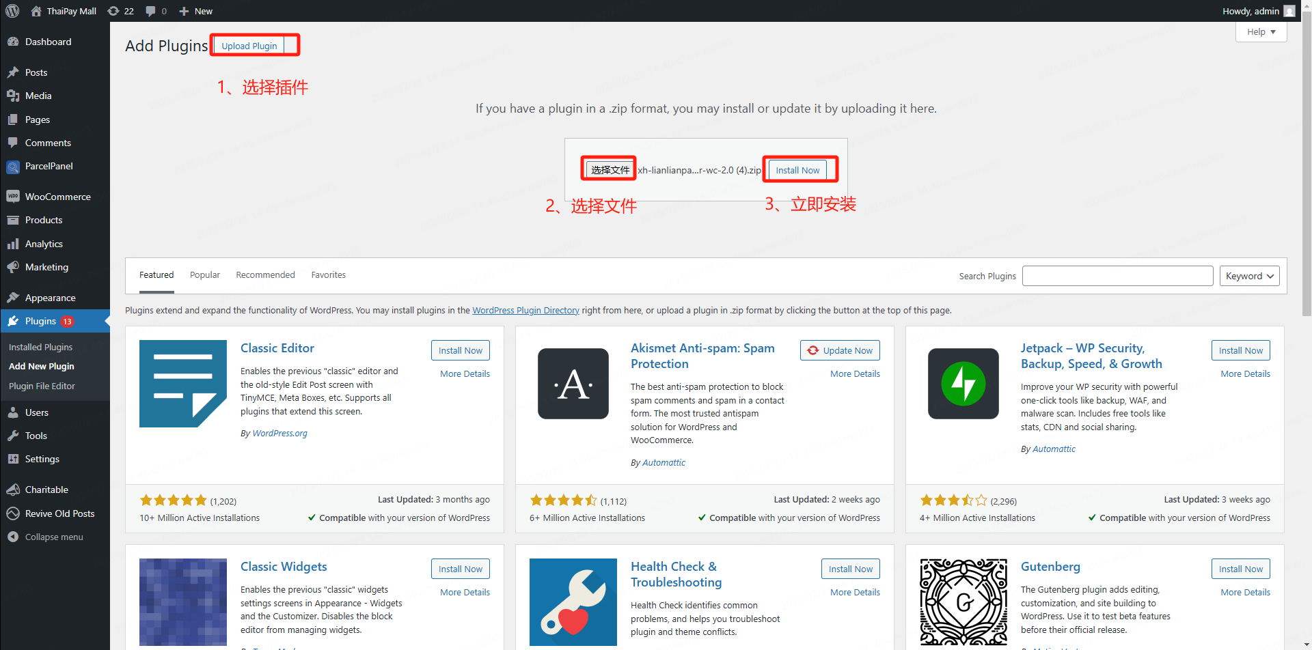Click the Appearance paintbrush icon
This screenshot has width=1312, height=650.
point(13,298)
